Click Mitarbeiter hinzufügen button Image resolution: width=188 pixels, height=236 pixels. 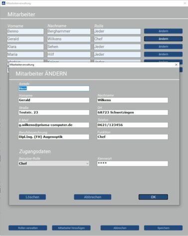tap(71, 228)
